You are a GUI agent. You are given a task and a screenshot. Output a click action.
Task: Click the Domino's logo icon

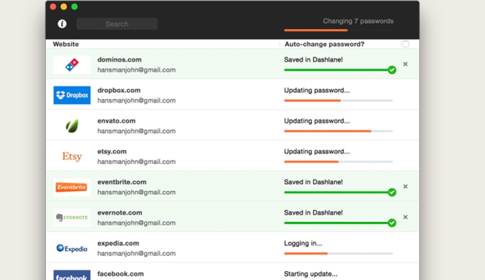coord(72,64)
